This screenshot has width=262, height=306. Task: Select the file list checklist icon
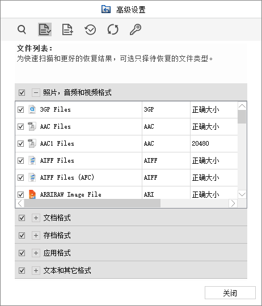[45, 29]
